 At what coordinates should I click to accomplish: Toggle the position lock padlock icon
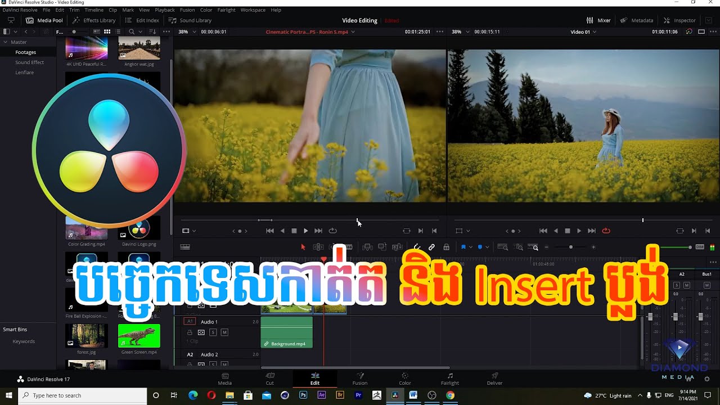(446, 247)
